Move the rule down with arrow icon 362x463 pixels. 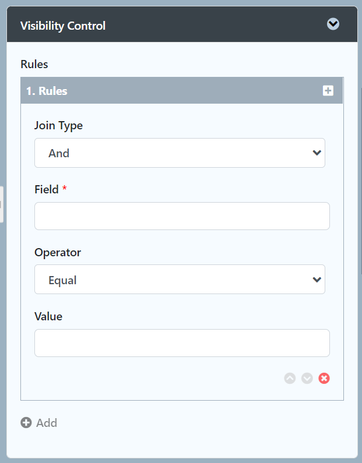coord(307,378)
